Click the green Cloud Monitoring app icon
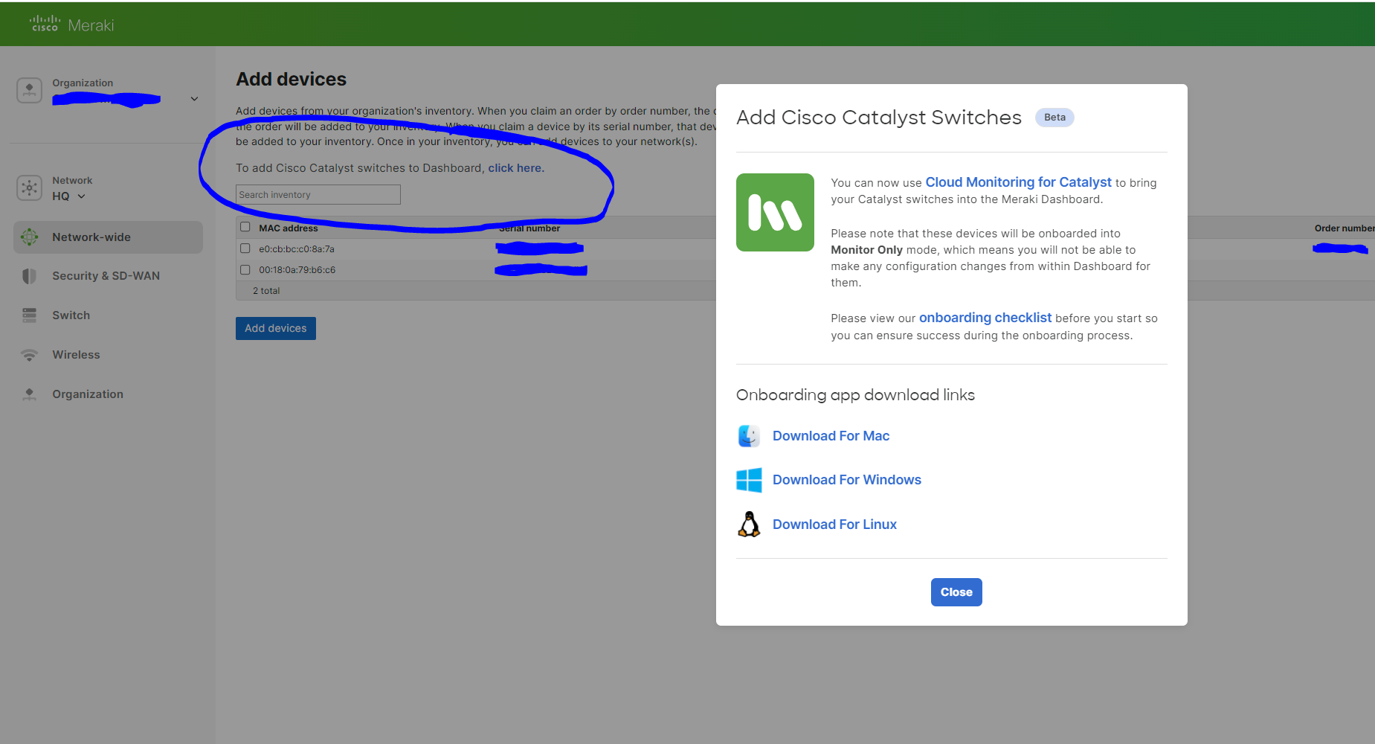 pos(775,212)
